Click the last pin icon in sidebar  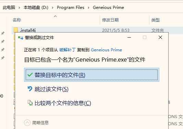[x=2, y=58]
